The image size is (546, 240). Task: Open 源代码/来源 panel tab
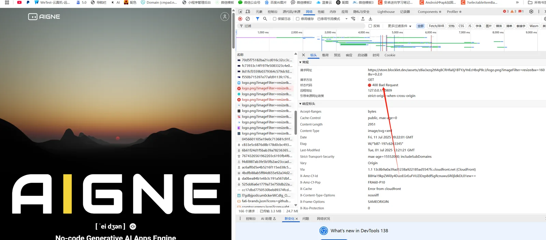point(291,12)
